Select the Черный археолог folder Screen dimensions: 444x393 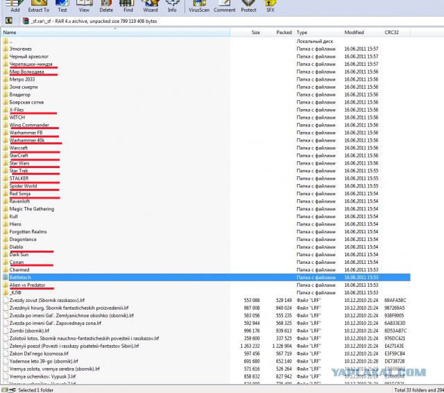[x=206, y=56]
